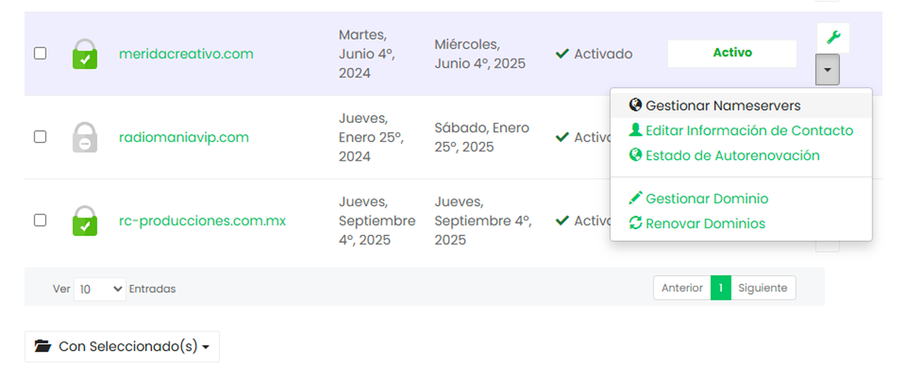
Task: Choose Estado de Autorenovación from the menu
Action: [732, 155]
